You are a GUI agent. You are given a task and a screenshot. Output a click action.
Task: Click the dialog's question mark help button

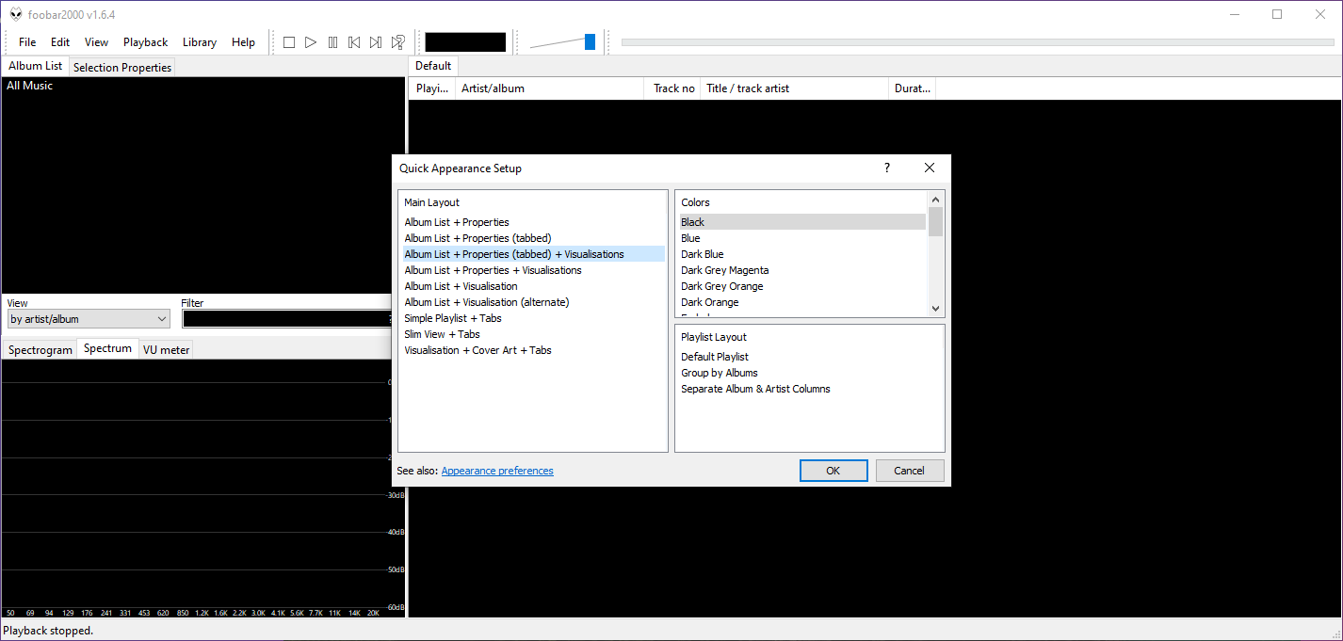click(886, 168)
